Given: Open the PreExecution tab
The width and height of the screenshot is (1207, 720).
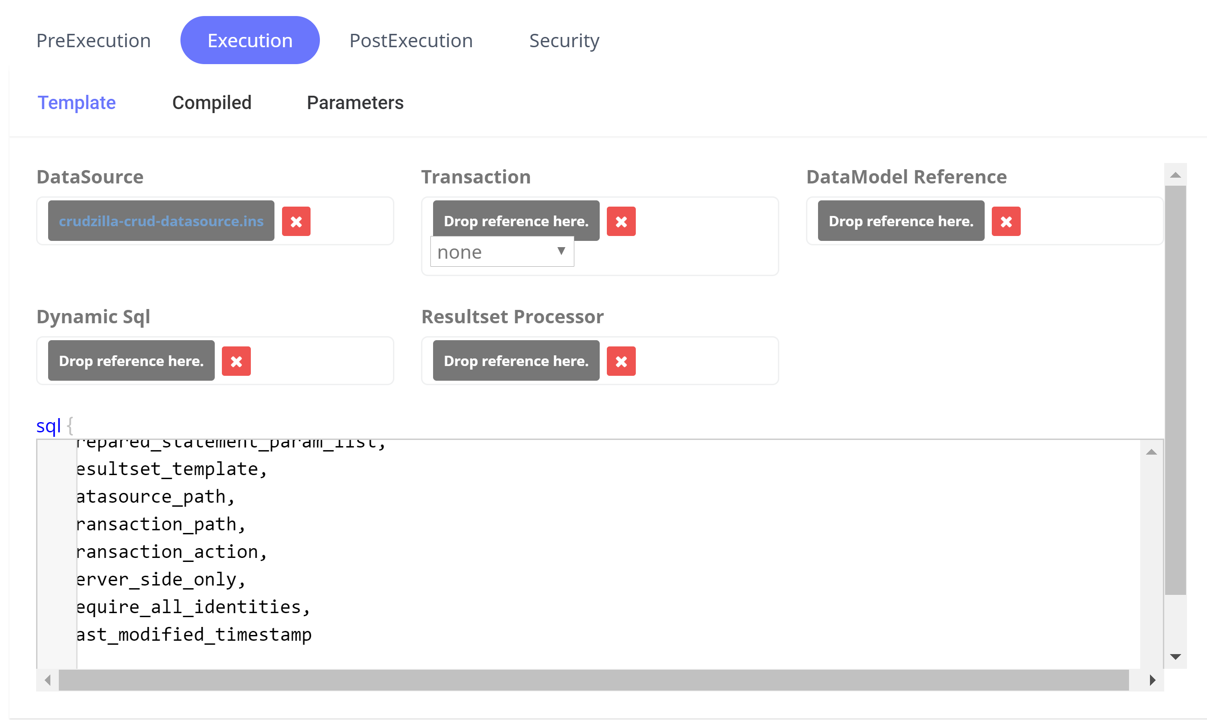Looking at the screenshot, I should pyautogui.click(x=94, y=41).
